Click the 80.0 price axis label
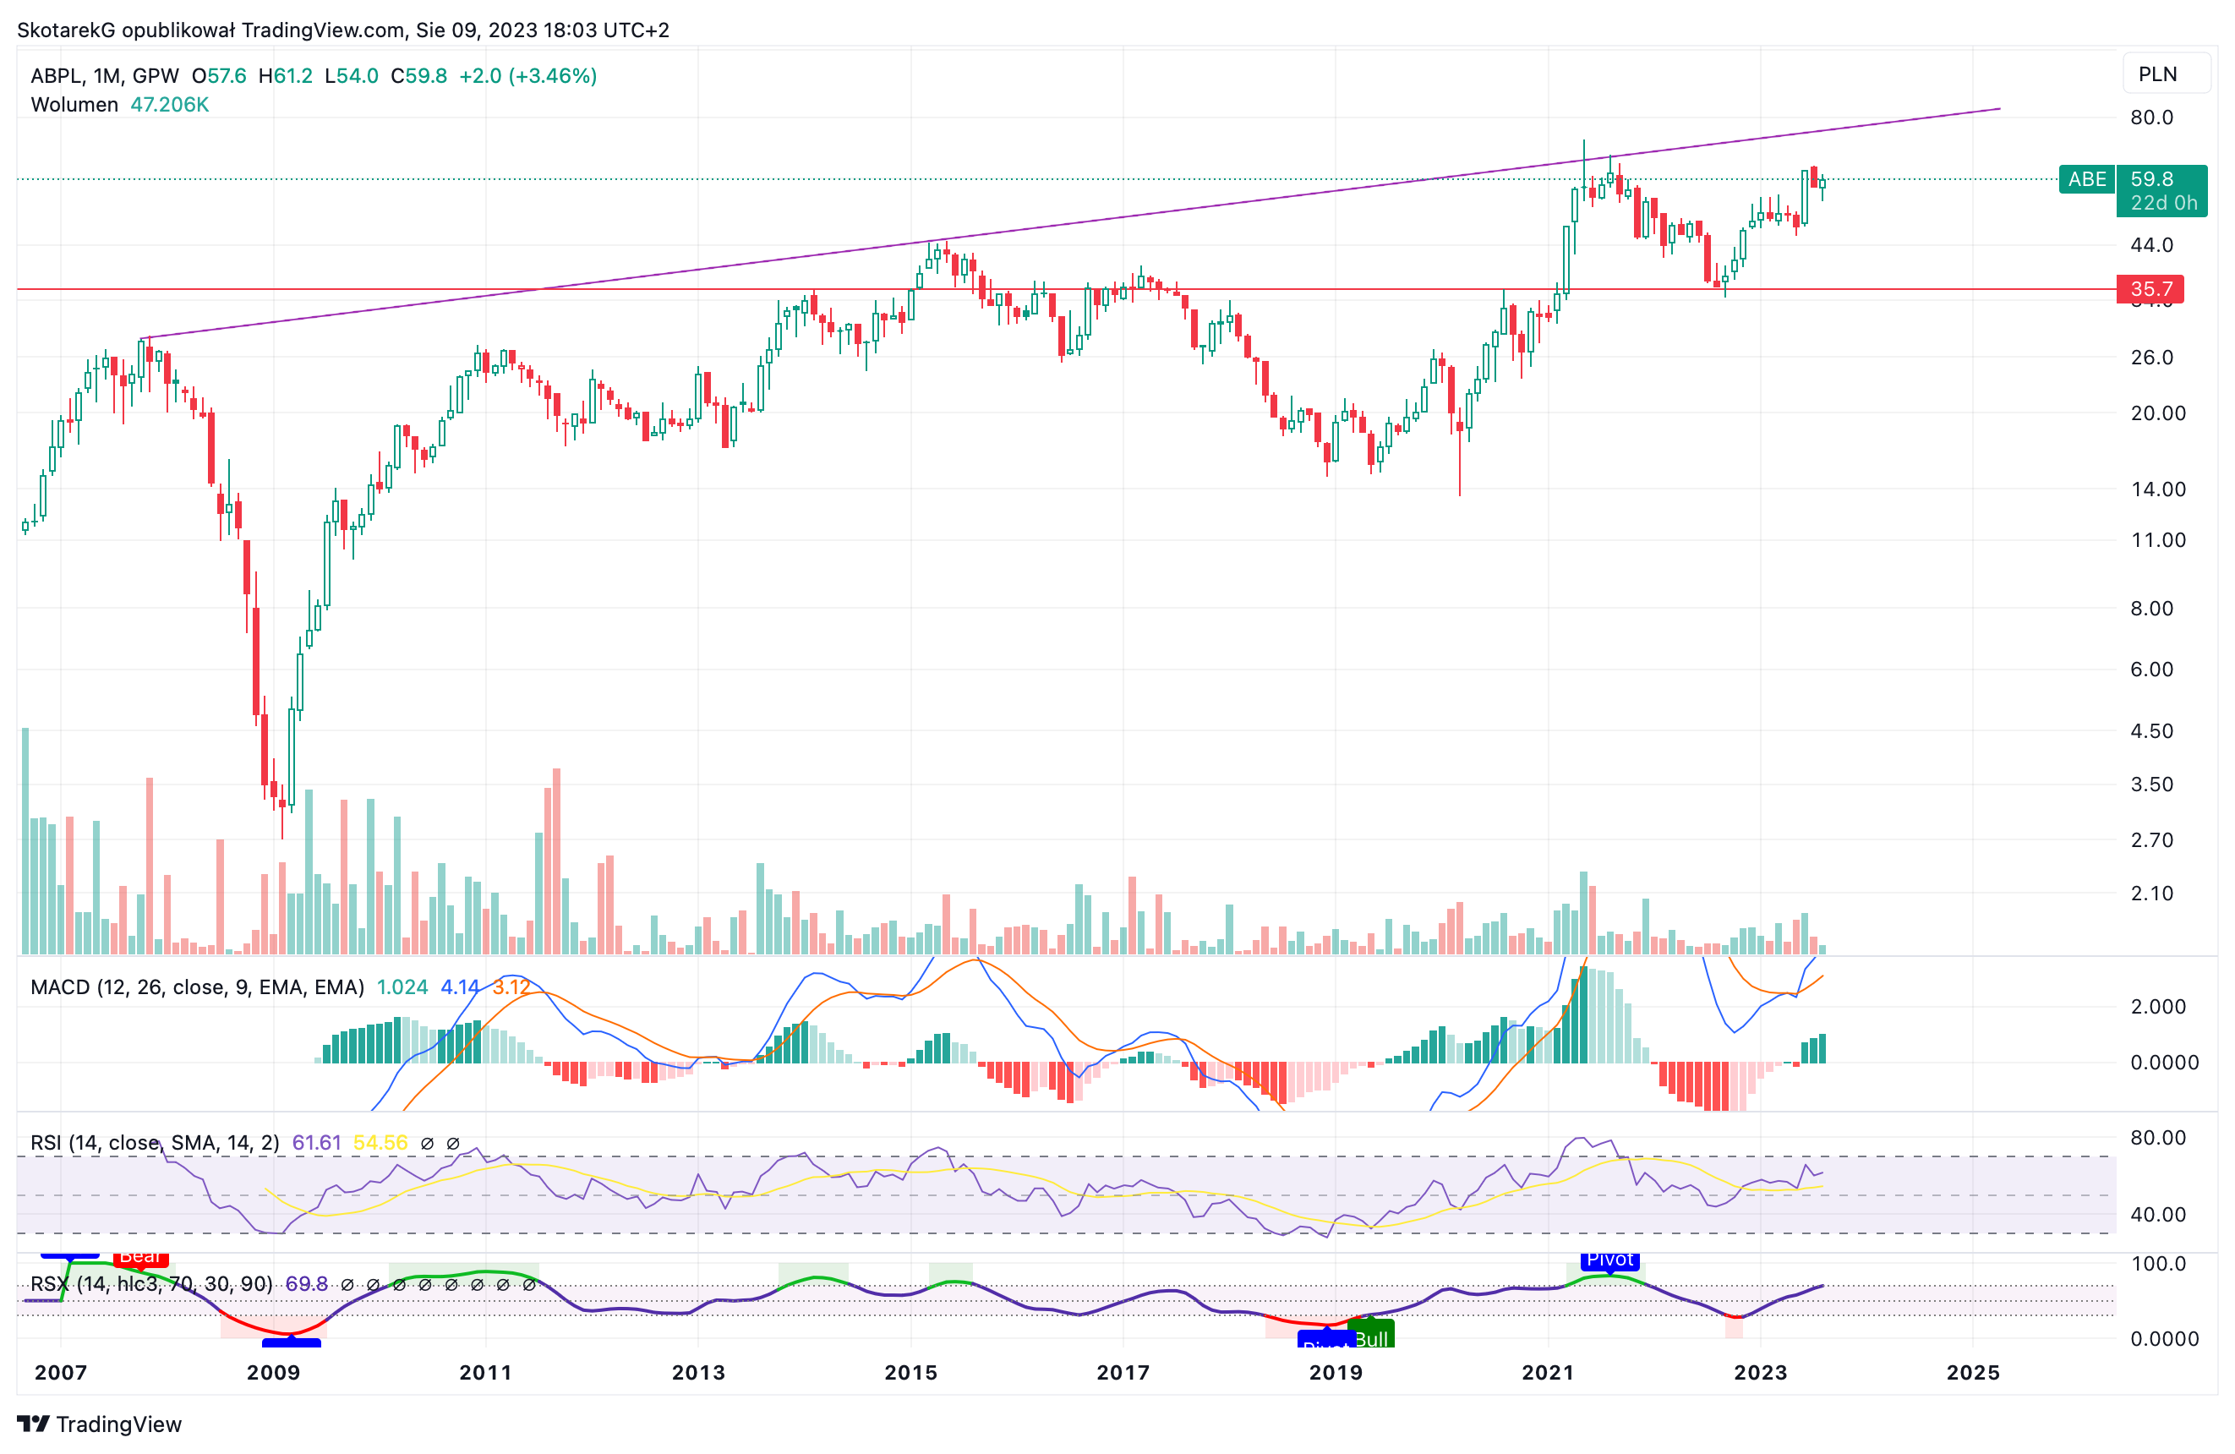This screenshot has width=2235, height=1454. tap(2151, 118)
